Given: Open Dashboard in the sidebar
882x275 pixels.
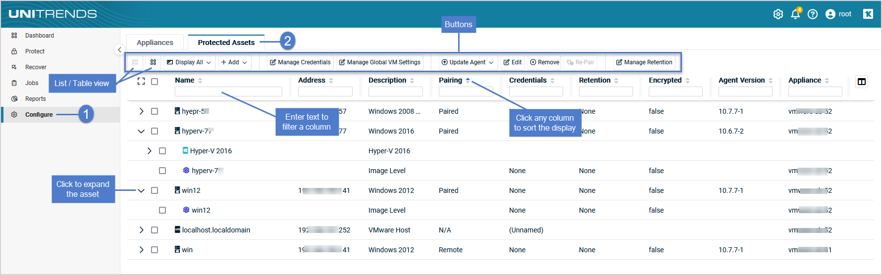Looking at the screenshot, I should [40, 36].
